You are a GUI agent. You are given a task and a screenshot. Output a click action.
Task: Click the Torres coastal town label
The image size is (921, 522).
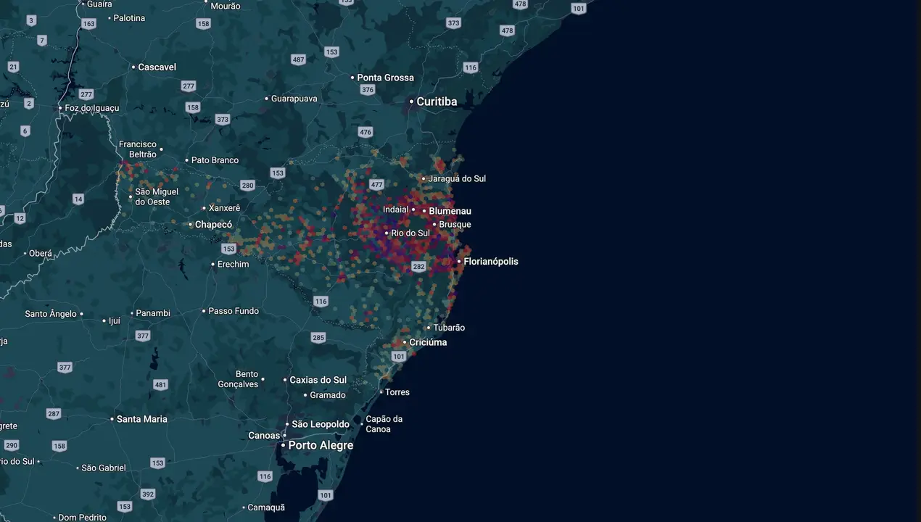[x=397, y=392]
